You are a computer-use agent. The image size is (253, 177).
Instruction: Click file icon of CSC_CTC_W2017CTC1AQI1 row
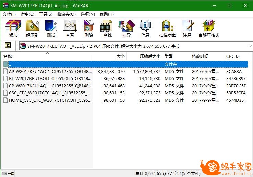pyautogui.click(x=5, y=93)
